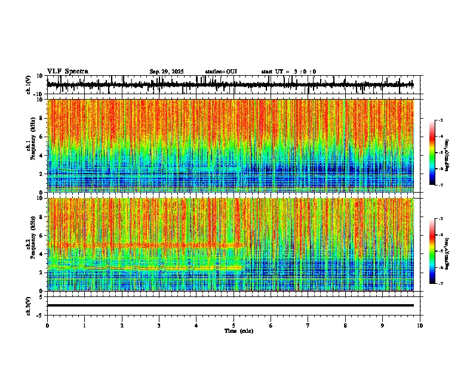473x365 pixels.
Task: Click the "Time (min)" axis label
Action: (239, 331)
